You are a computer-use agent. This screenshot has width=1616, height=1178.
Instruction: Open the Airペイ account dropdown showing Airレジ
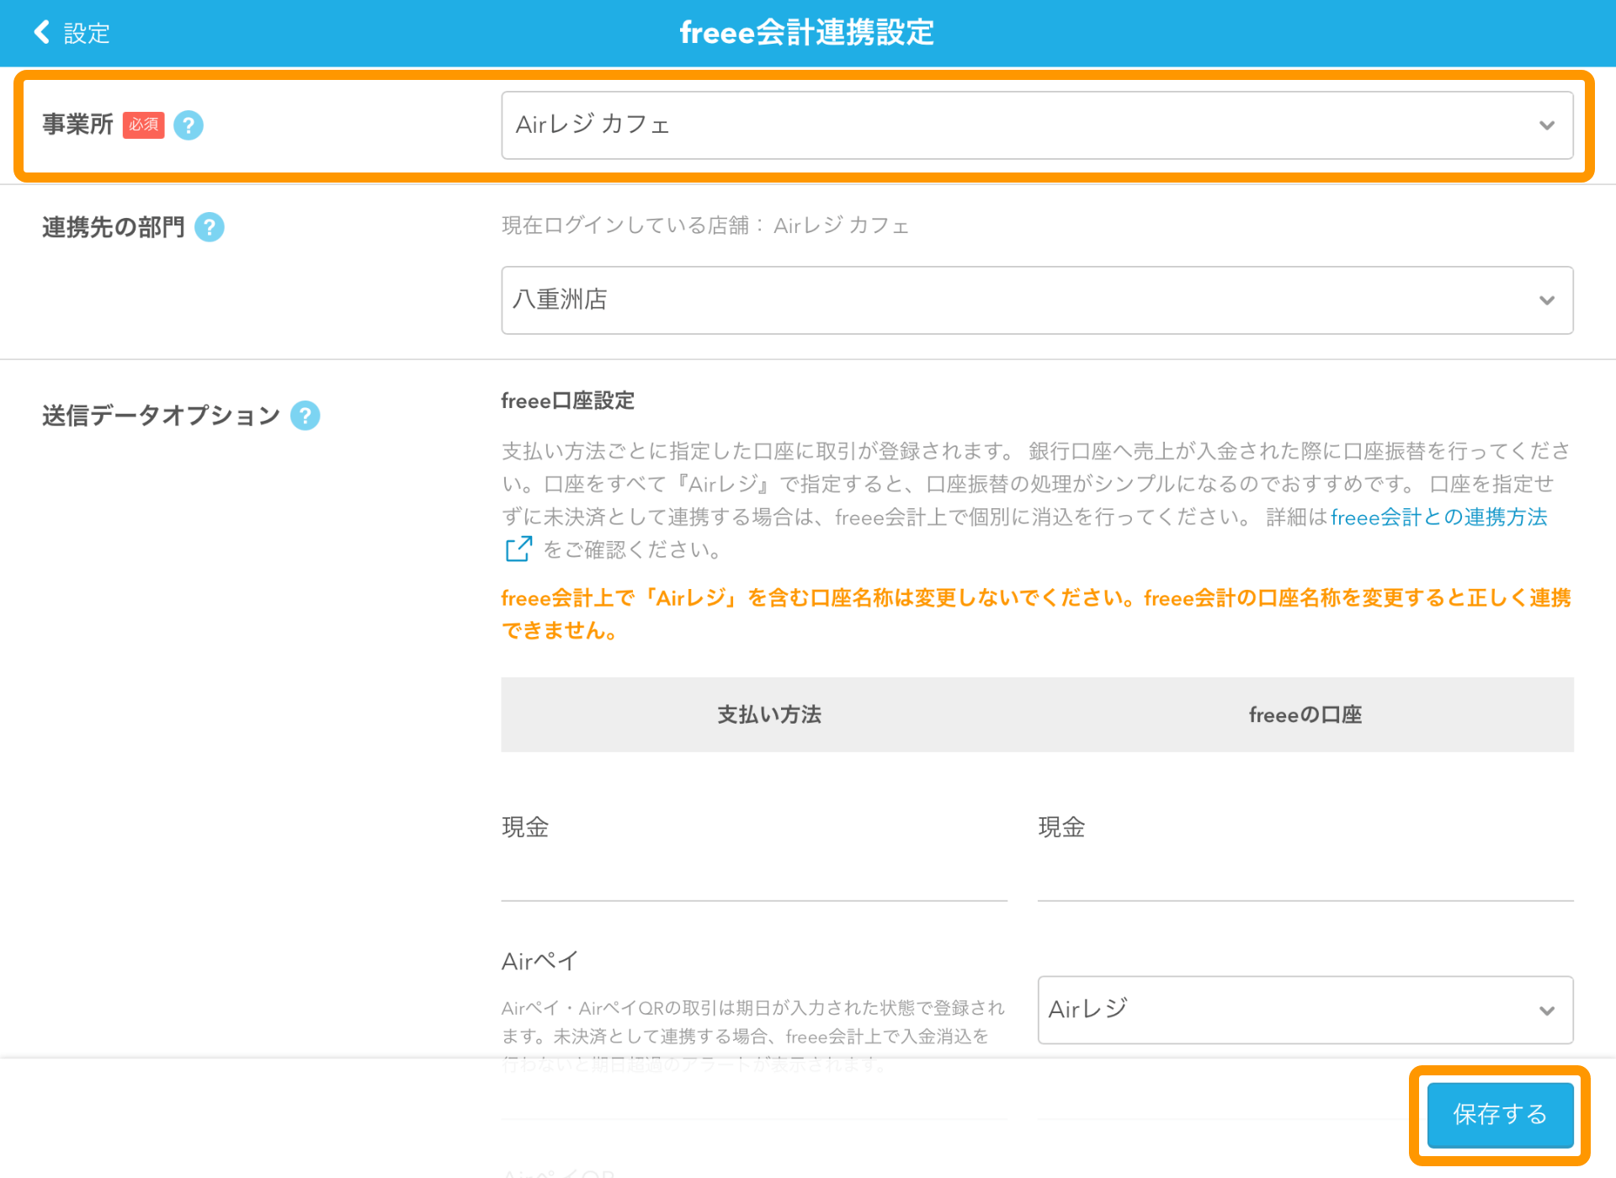tap(1305, 1010)
